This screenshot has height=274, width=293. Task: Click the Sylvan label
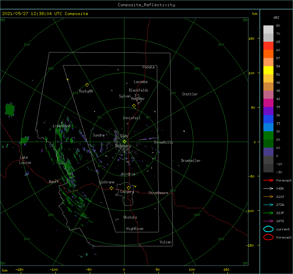click(x=125, y=96)
